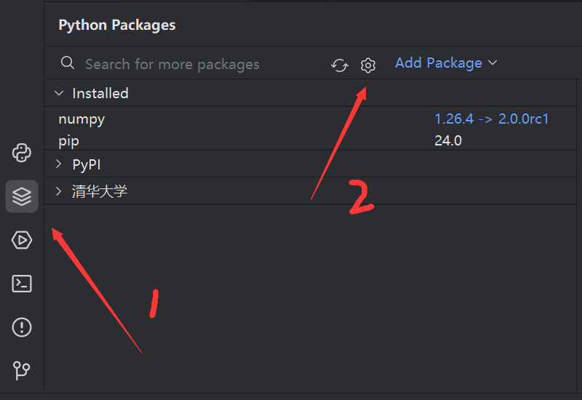The width and height of the screenshot is (582, 400).
Task: Open the Git version control window
Action: (x=22, y=371)
